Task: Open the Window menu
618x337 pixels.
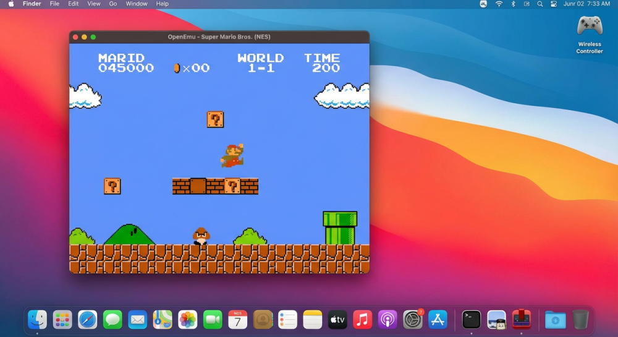Action: click(137, 4)
